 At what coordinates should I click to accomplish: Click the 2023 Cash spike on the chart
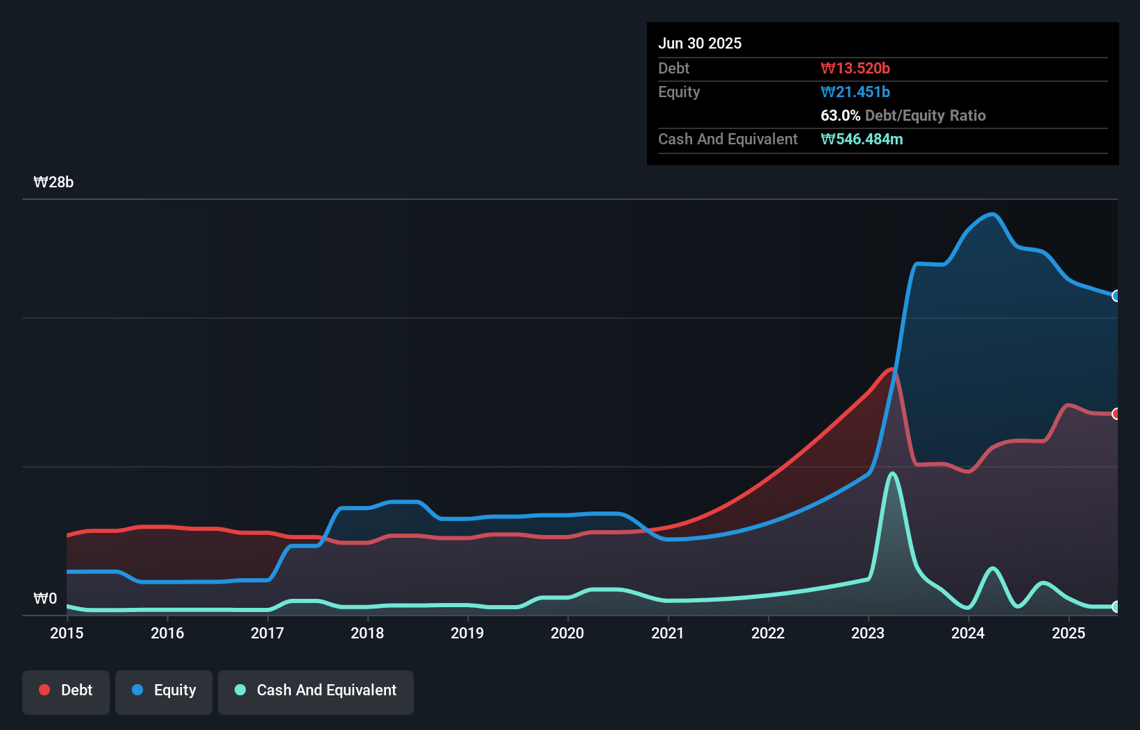(x=893, y=472)
